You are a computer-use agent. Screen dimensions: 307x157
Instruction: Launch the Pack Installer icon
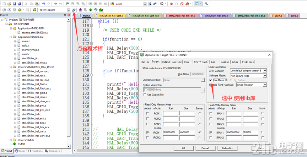101,10
